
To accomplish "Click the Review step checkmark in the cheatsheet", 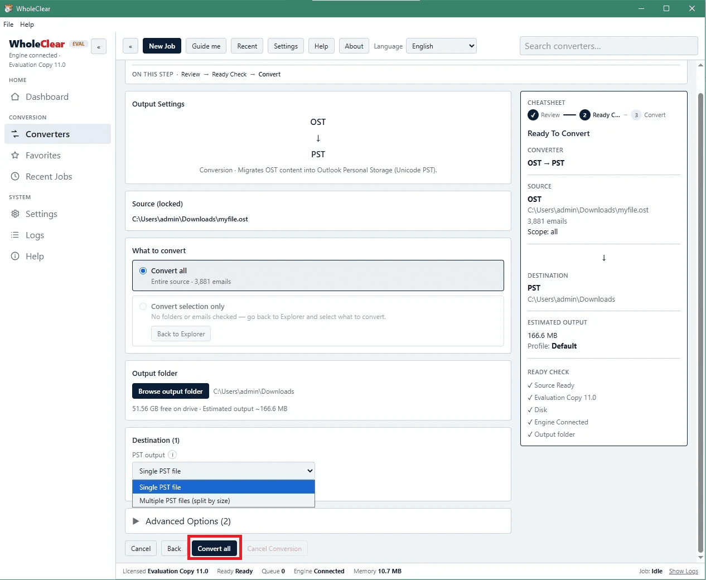I will point(533,115).
